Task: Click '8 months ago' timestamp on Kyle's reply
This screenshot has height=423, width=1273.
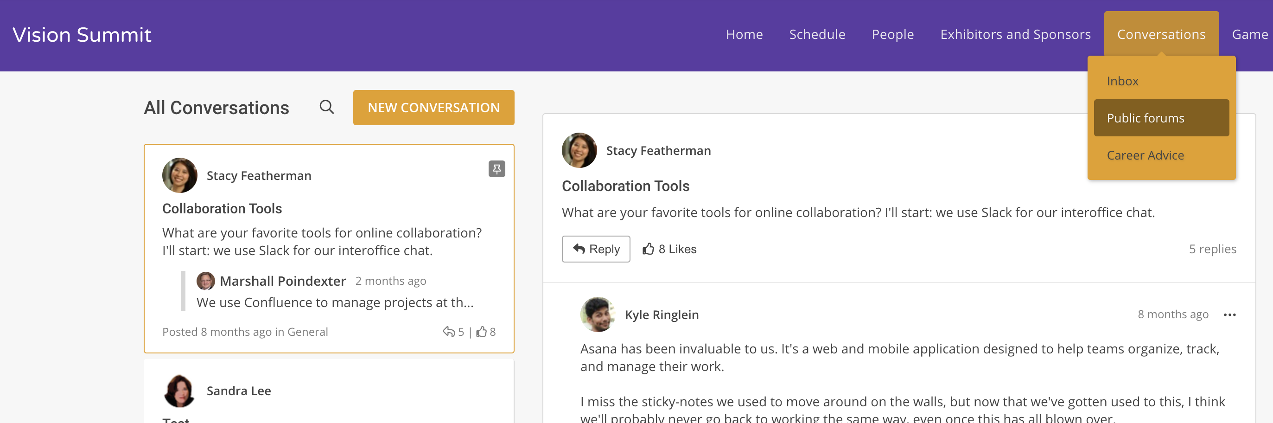Action: click(x=1173, y=314)
